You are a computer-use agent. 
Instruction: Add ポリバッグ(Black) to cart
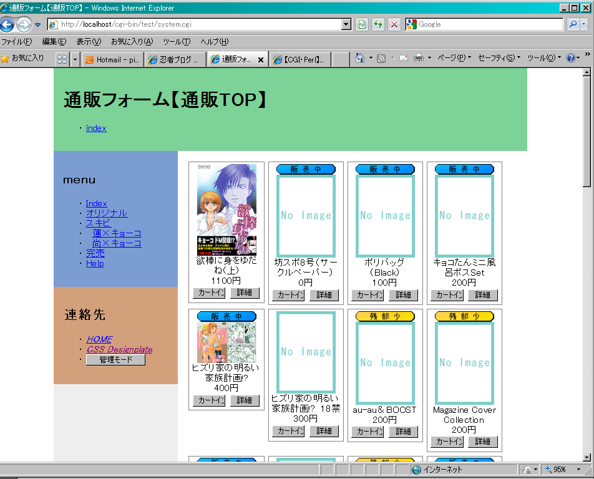pyautogui.click(x=368, y=295)
